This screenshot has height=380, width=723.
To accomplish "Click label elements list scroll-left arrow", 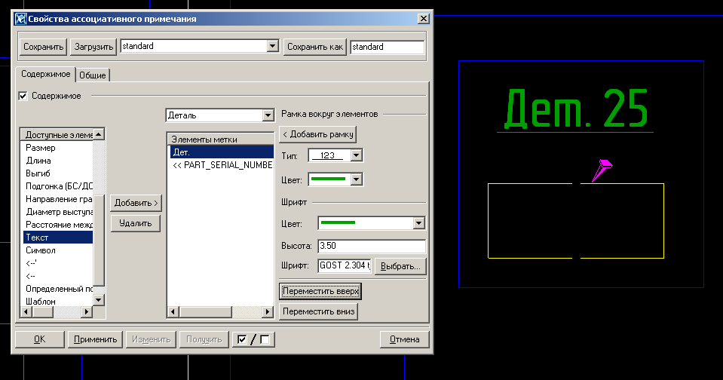I will point(173,311).
